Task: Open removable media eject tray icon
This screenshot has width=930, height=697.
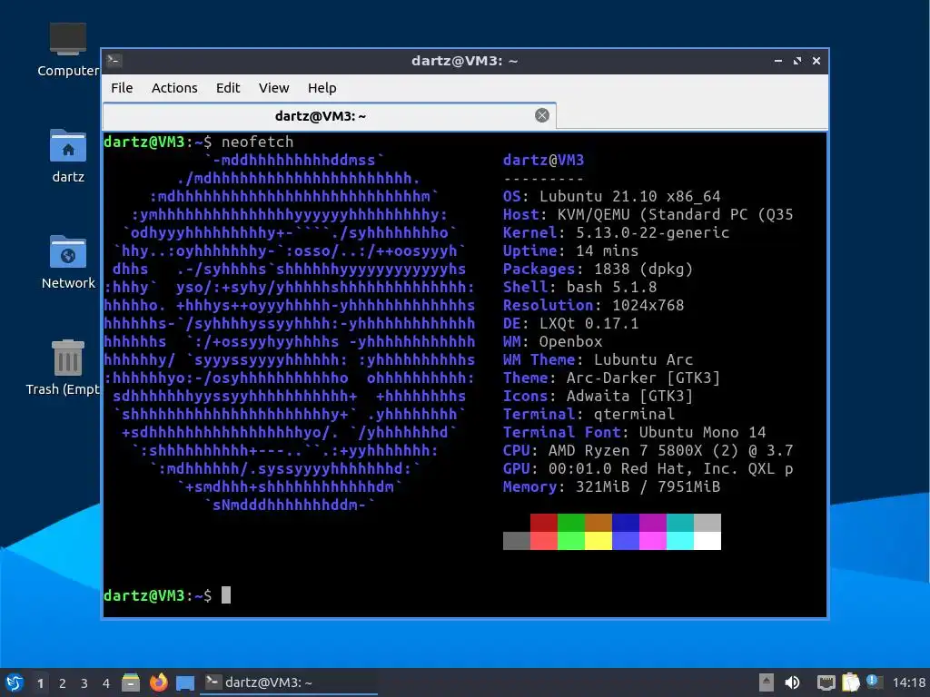Action: coord(767,682)
